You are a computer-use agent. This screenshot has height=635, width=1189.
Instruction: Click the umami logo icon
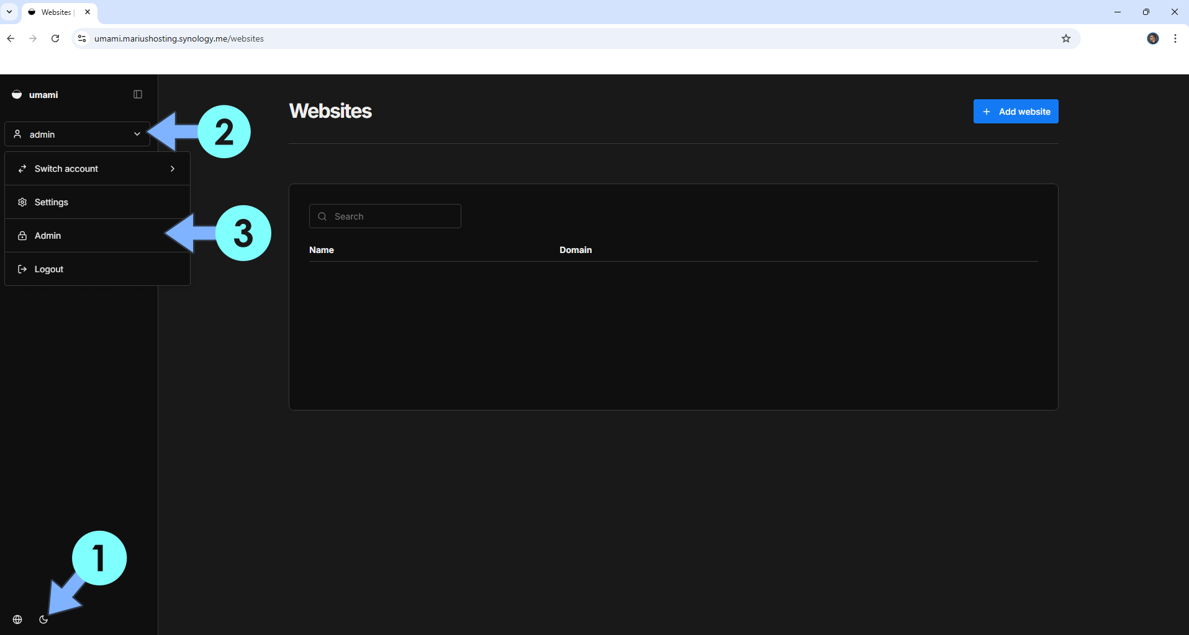(x=17, y=95)
